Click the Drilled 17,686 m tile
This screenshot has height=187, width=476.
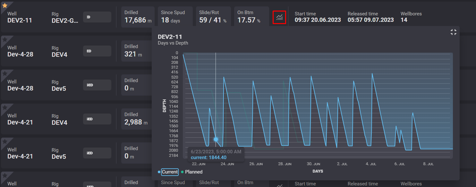[138, 17]
